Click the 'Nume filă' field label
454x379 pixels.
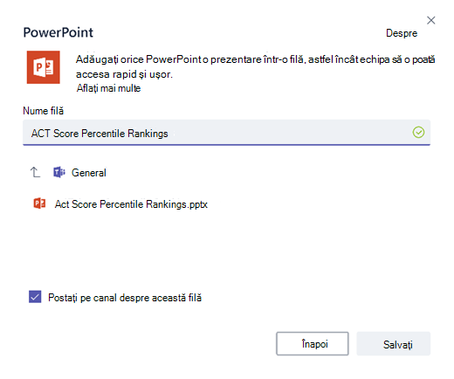[43, 111]
